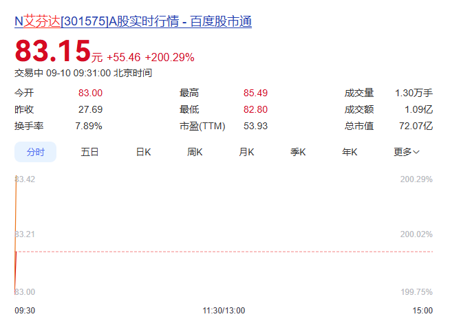Switch to the 五日 tab
Image resolution: width=450 pixels, height=321 pixels.
(x=89, y=152)
